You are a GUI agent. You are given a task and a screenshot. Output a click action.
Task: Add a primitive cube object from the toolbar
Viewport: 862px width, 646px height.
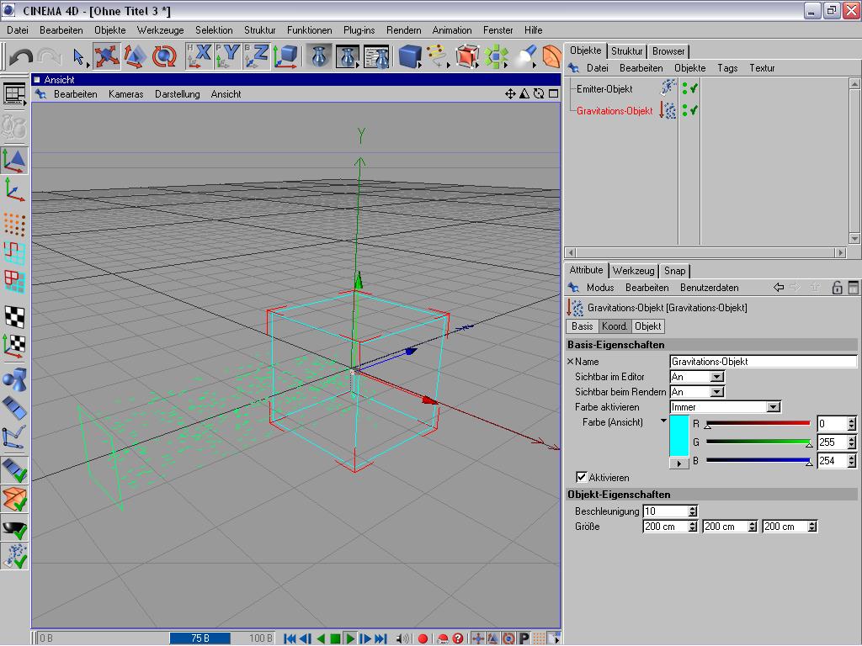click(409, 56)
